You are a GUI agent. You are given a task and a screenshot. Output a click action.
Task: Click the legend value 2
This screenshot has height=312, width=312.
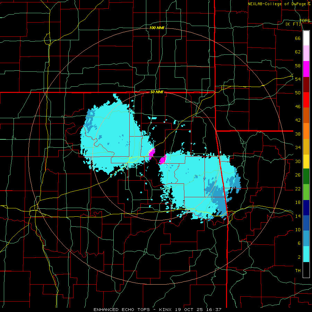[299, 257]
